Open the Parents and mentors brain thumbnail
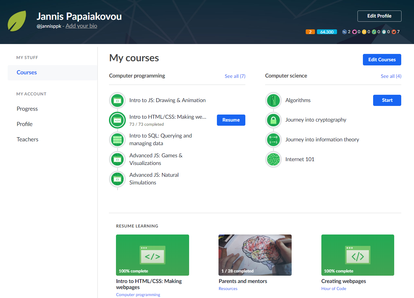 click(x=255, y=255)
